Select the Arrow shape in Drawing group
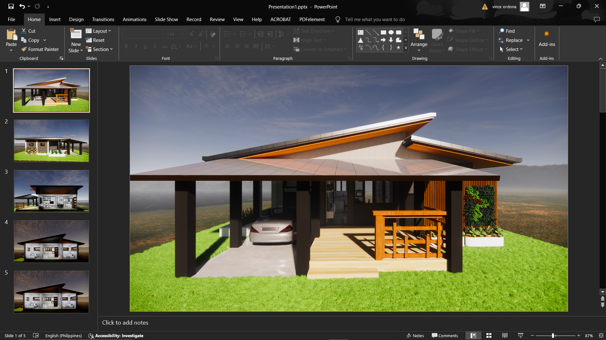Viewport: 606px width, 340px height. pos(383,40)
